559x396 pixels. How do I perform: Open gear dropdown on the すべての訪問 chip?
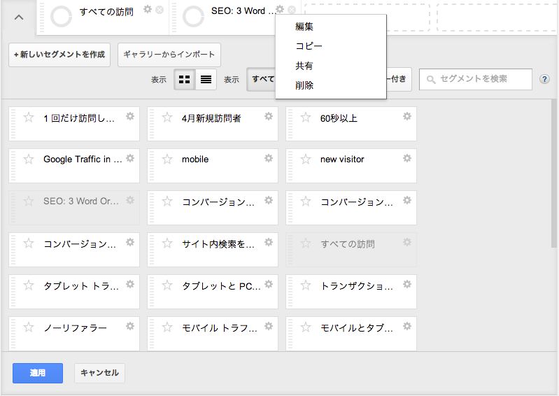point(147,9)
